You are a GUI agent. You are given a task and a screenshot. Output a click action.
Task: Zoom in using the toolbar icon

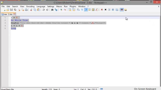pyautogui.click(x=61, y=10)
